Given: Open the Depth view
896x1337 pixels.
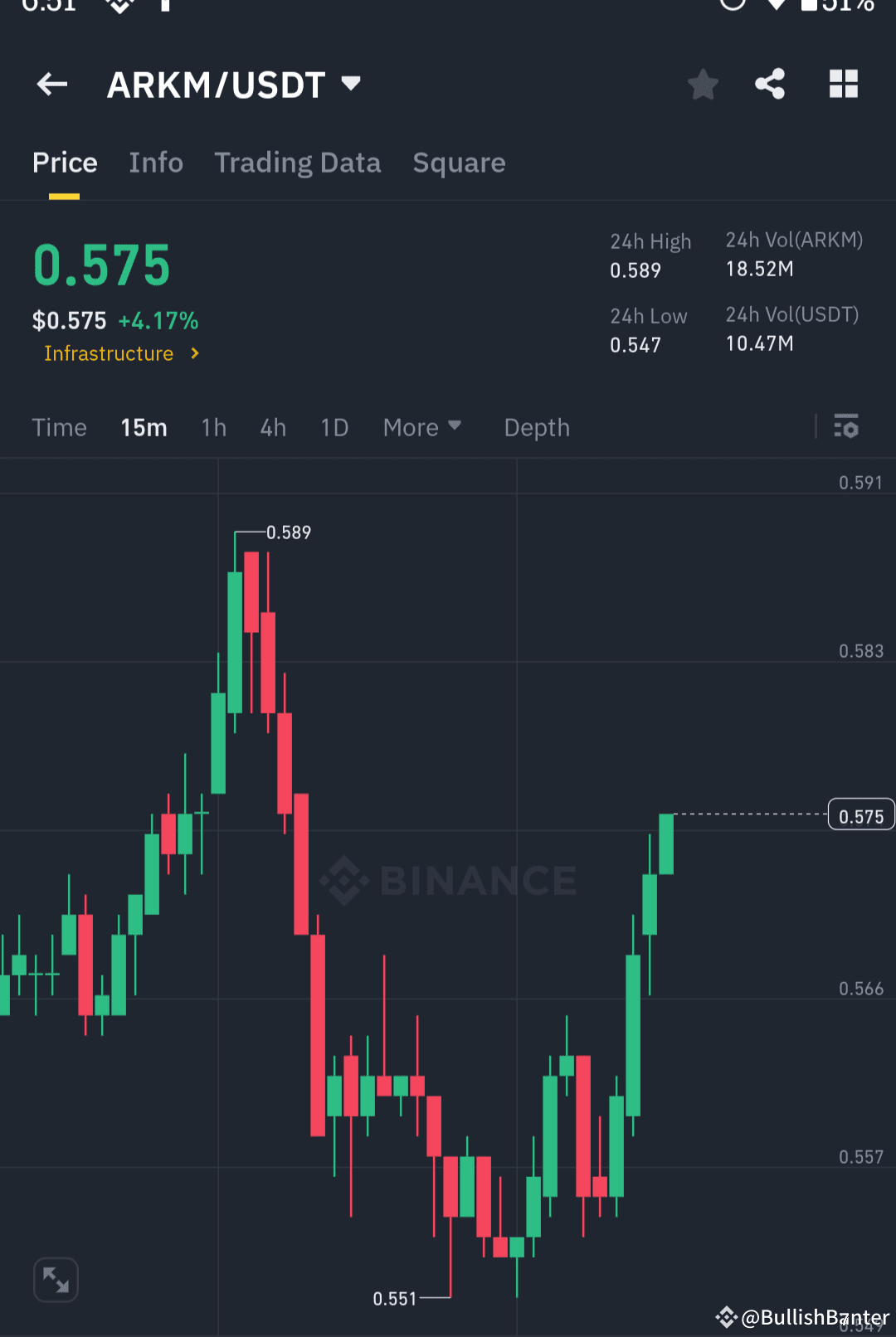Looking at the screenshot, I should pos(537,427).
